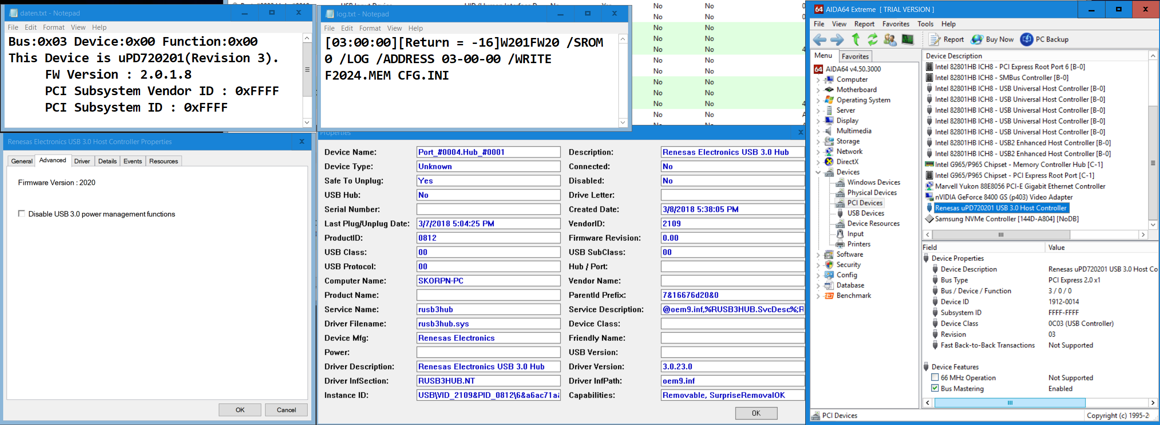Click the green Refresh icon in AIDA64
The width and height of the screenshot is (1160, 425).
873,40
